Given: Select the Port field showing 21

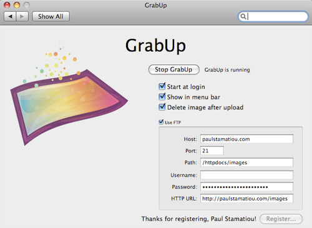Looking at the screenshot, I should [212, 151].
